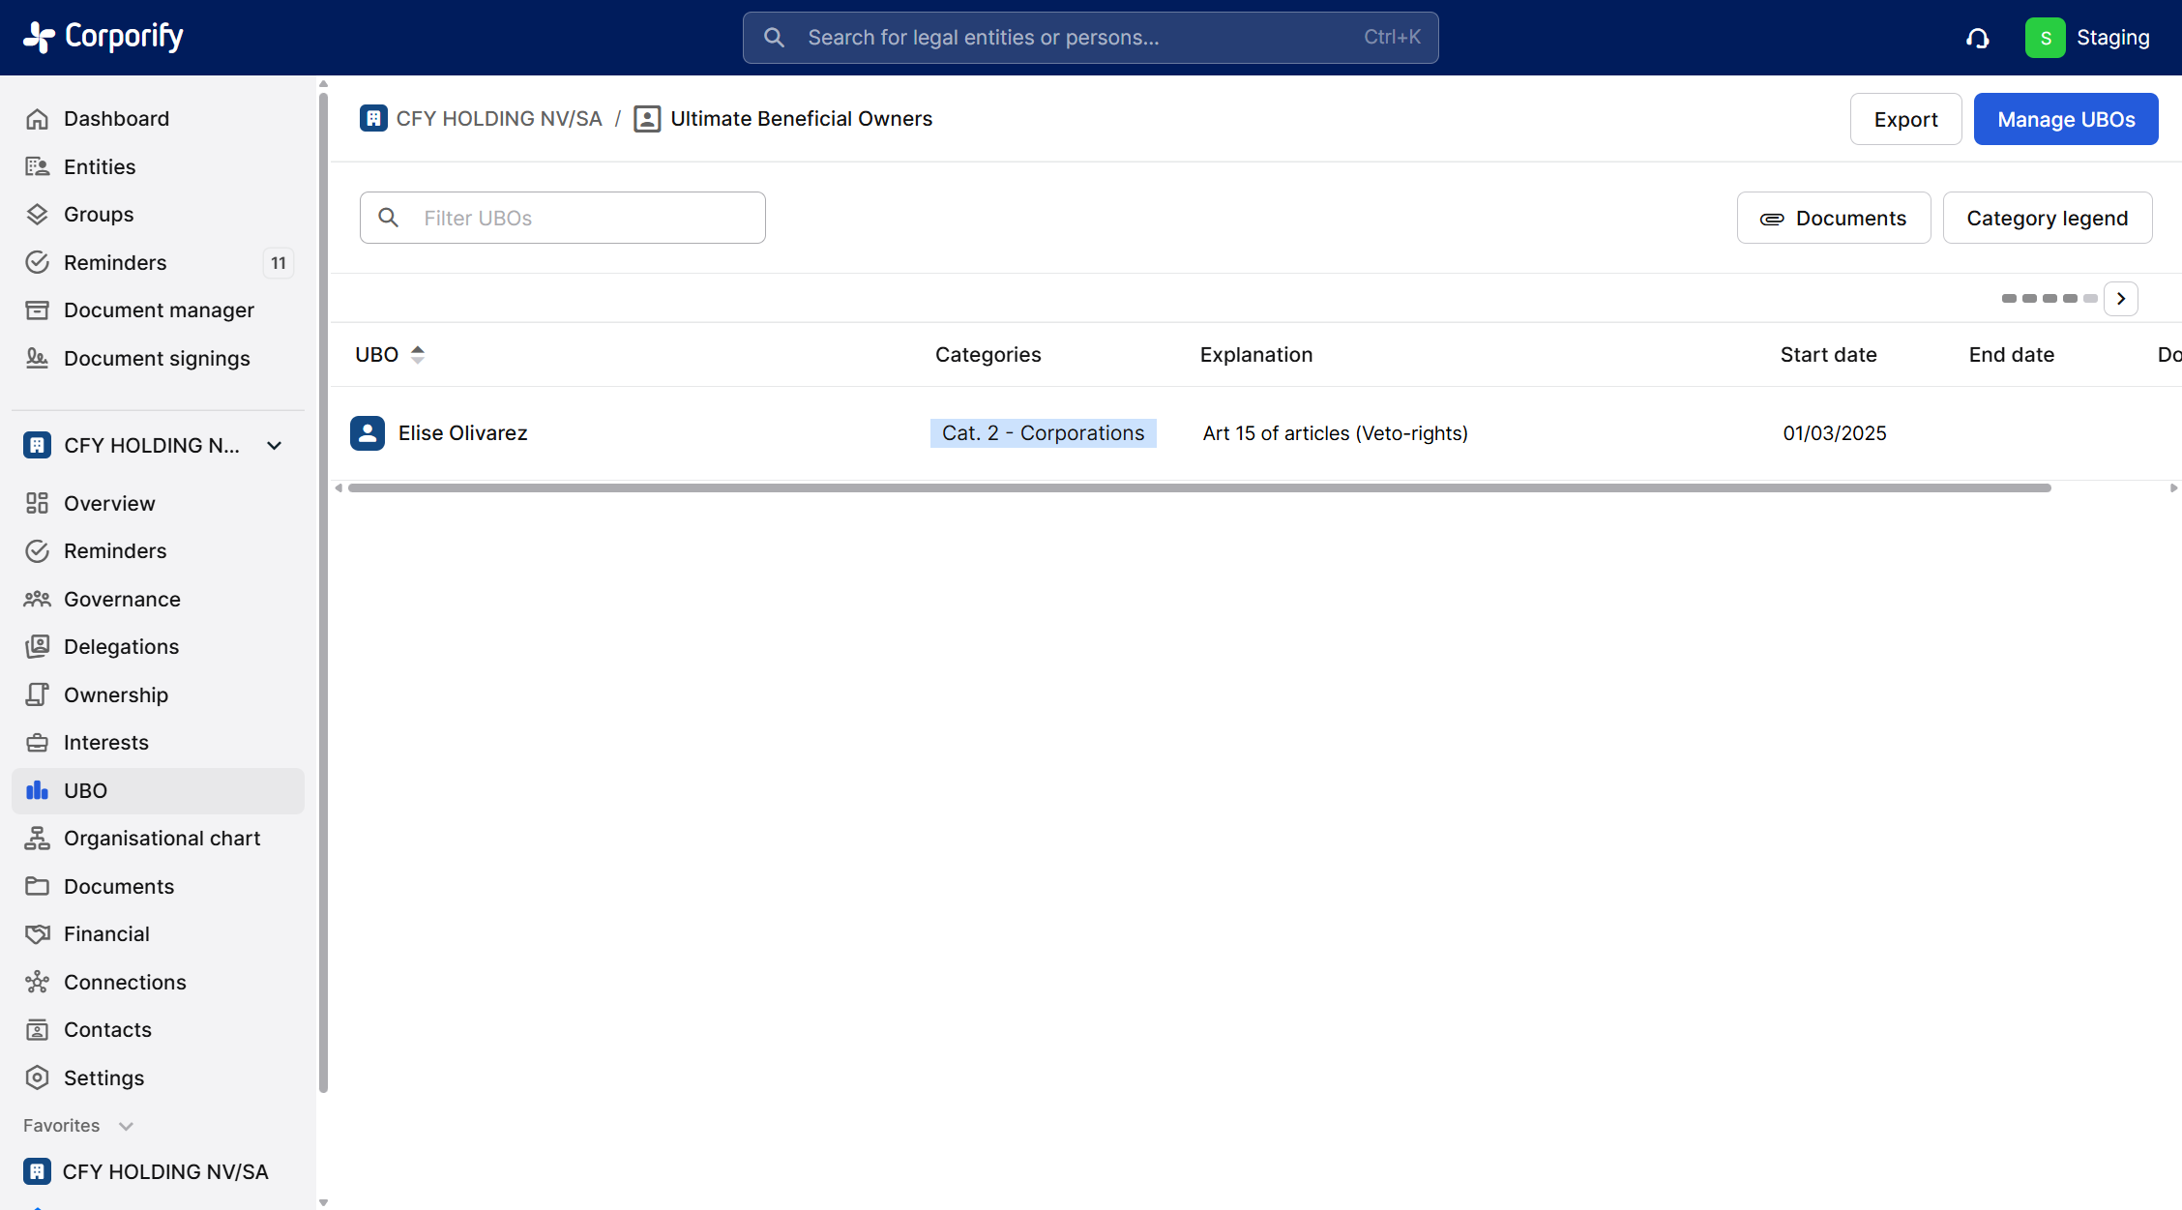Expand the CFY HOLDING entity dropdown
The width and height of the screenshot is (2182, 1210).
coord(274,446)
